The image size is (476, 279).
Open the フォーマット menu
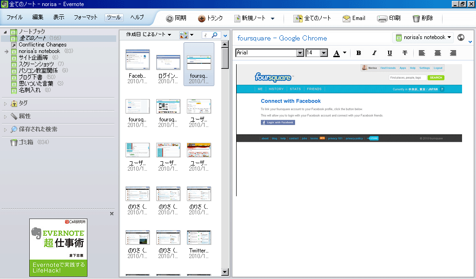pos(86,17)
